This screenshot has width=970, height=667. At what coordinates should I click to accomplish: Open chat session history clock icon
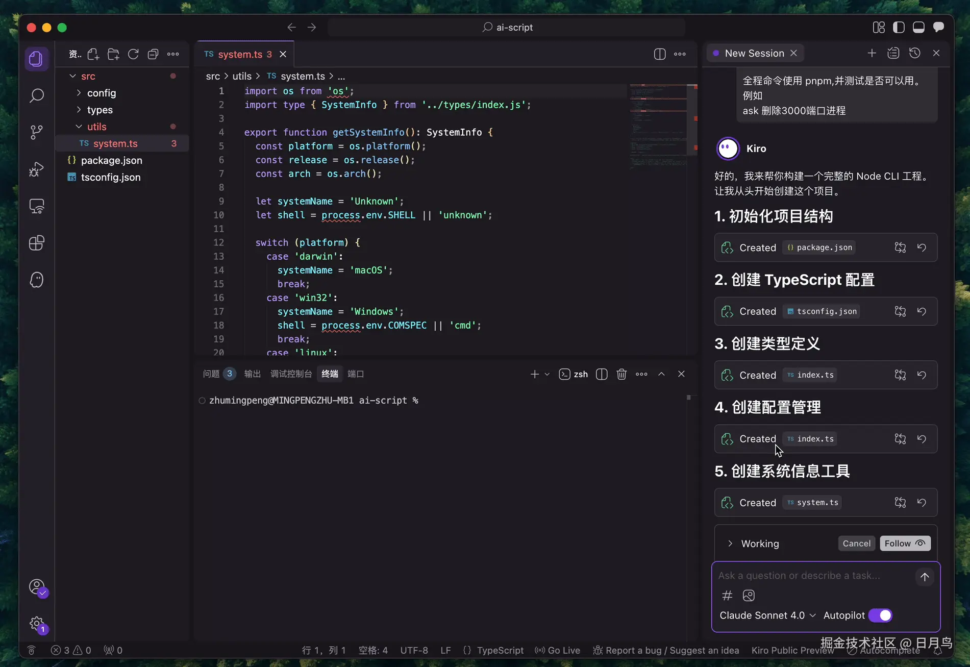click(x=915, y=53)
